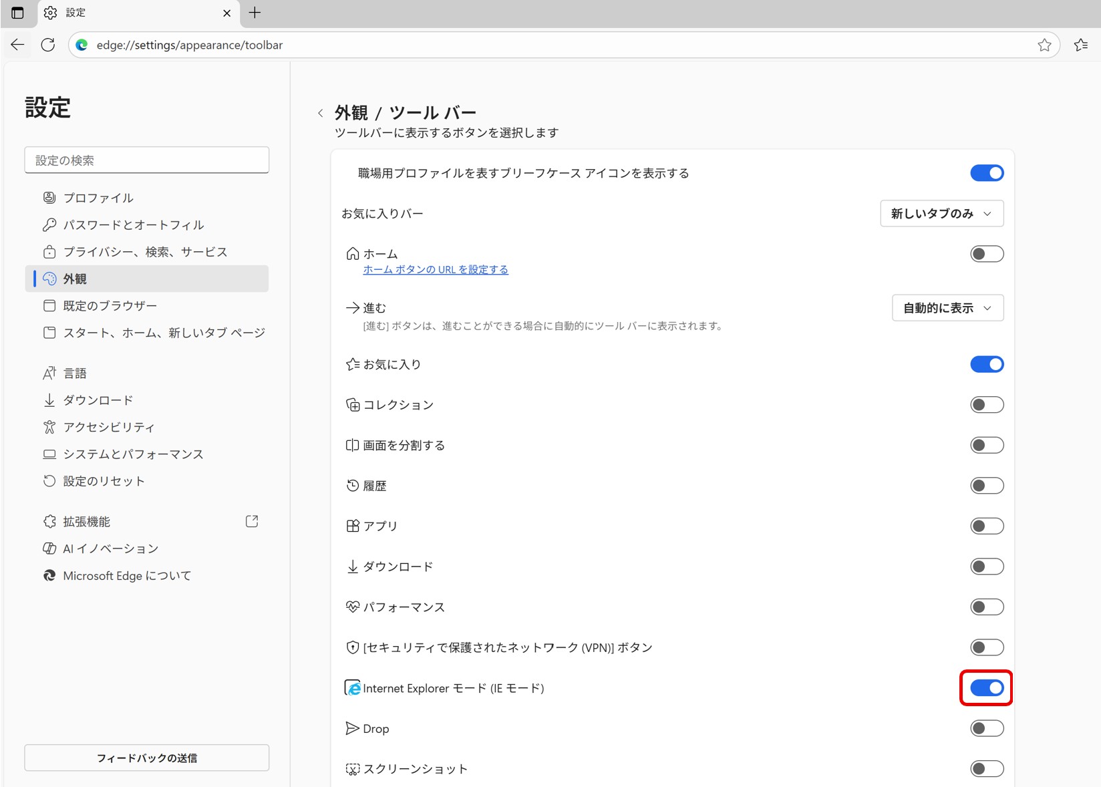Click ホーム ボタンの URL を設定する link
1101x787 pixels.
pyautogui.click(x=436, y=270)
